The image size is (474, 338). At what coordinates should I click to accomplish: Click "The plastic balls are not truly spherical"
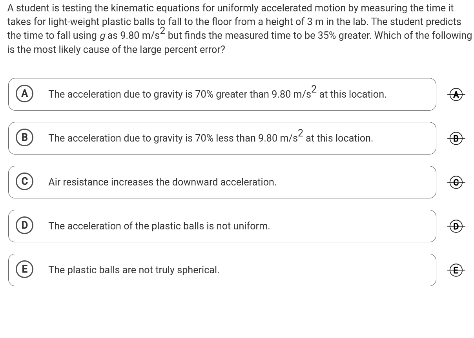coord(134,270)
